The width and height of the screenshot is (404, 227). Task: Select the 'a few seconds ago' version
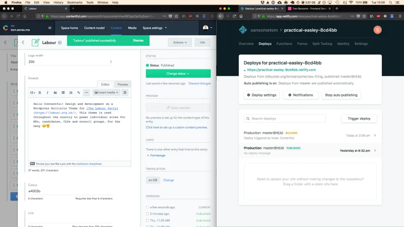(x=147, y=207)
